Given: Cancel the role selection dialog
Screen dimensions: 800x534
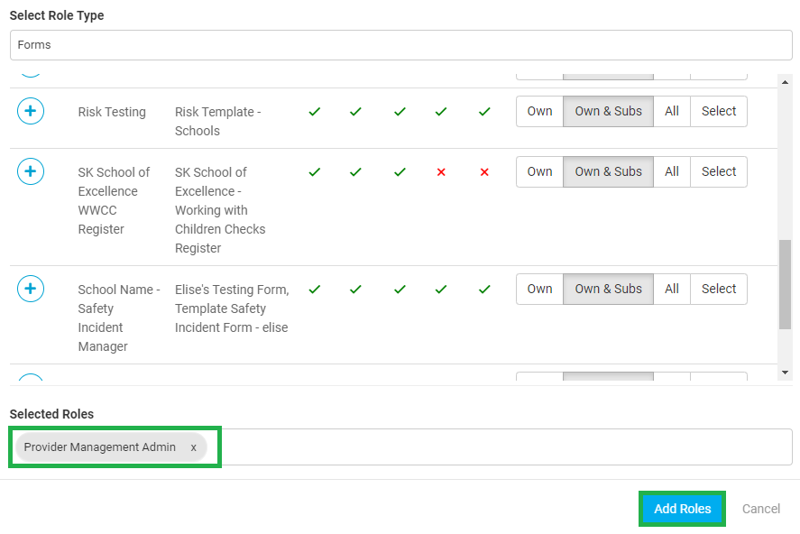Looking at the screenshot, I should 760,509.
